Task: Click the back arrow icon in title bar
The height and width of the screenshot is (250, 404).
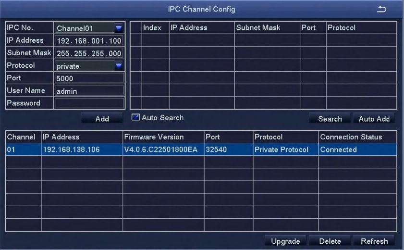Action: click(381, 10)
